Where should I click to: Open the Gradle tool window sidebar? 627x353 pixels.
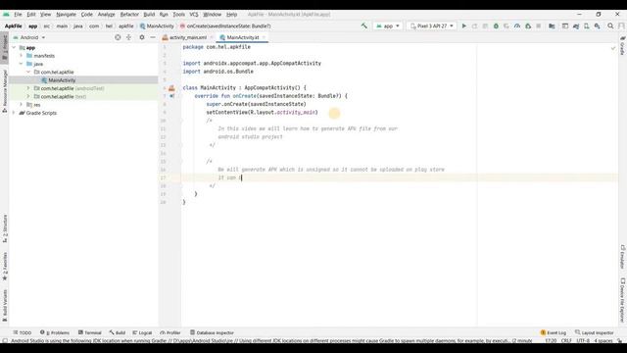(x=623, y=45)
